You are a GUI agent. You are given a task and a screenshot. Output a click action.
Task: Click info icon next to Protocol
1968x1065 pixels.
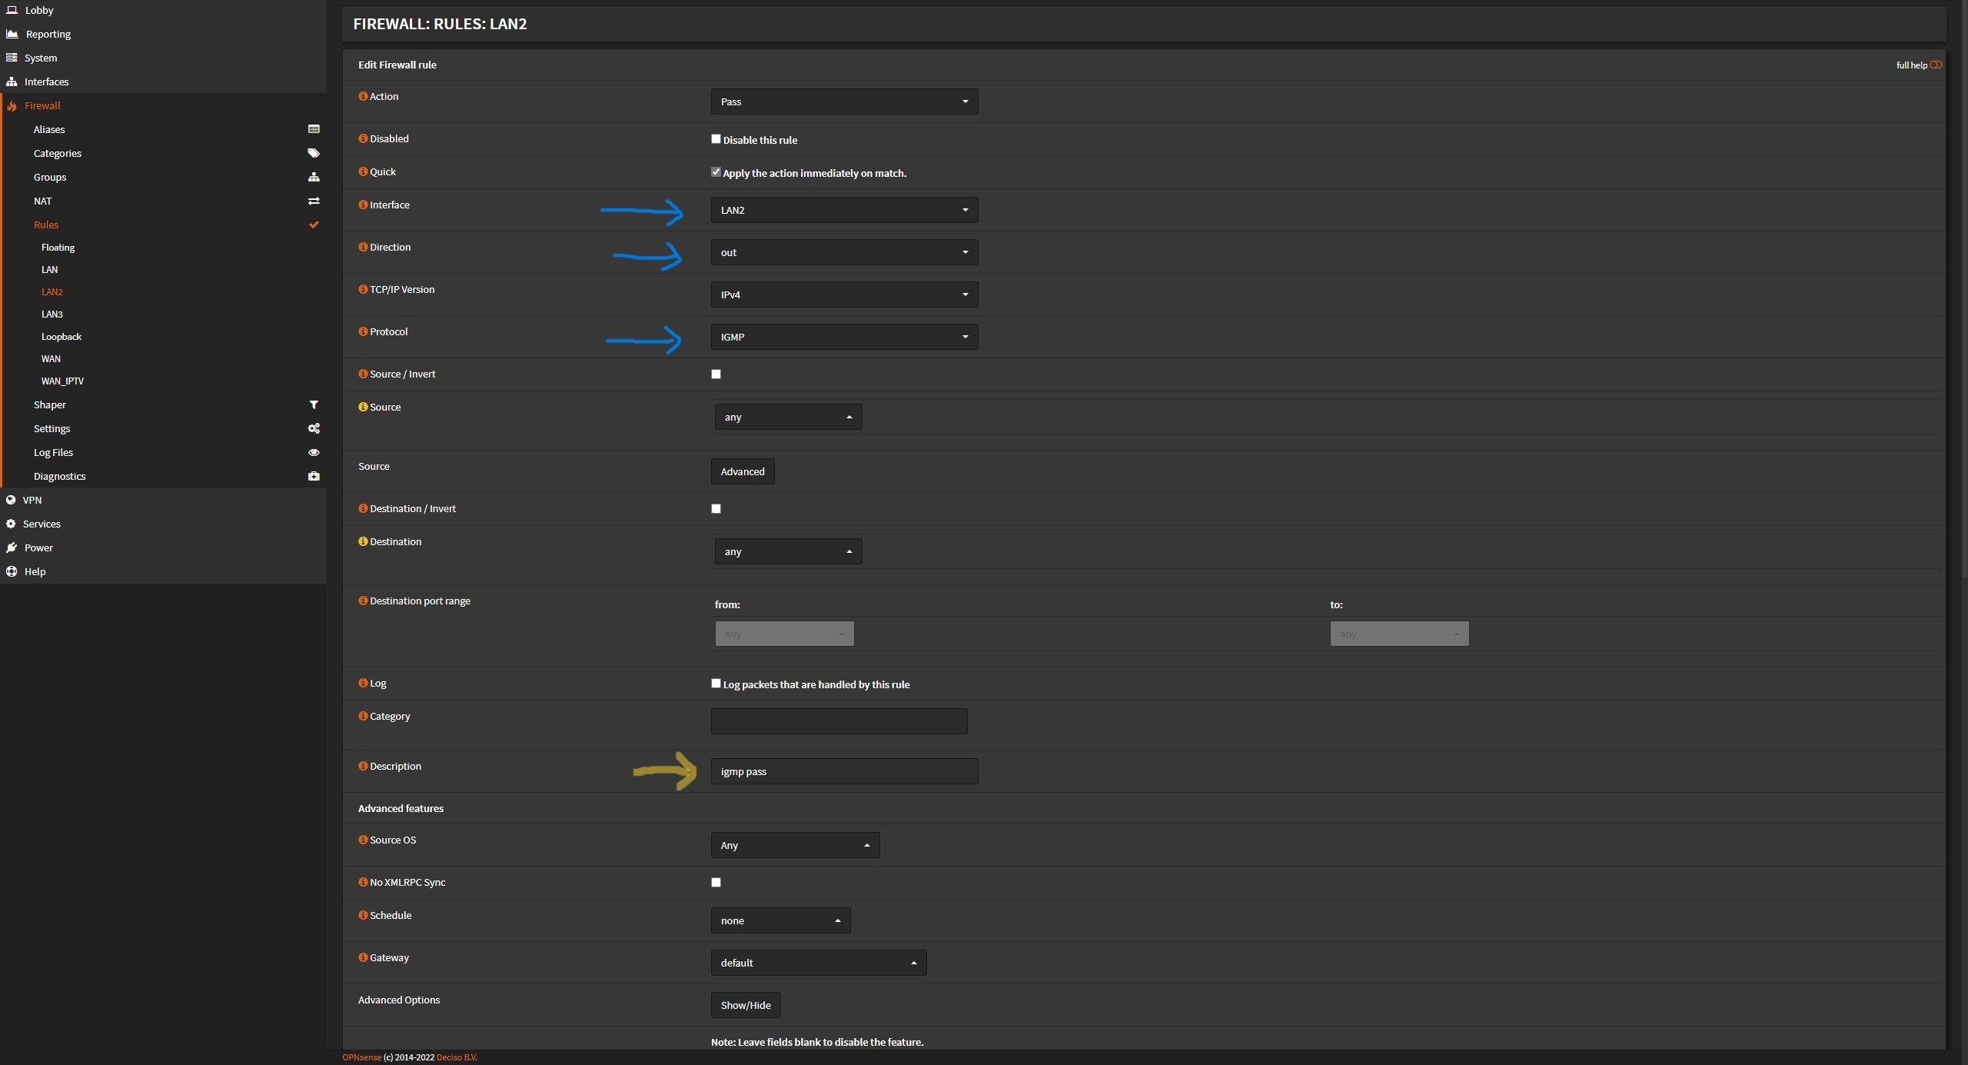coord(363,331)
